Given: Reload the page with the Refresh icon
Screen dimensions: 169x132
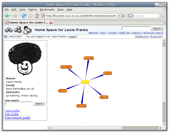Looking at the screenshot, I should [24, 16].
